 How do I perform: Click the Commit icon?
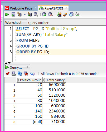coord(44,15)
